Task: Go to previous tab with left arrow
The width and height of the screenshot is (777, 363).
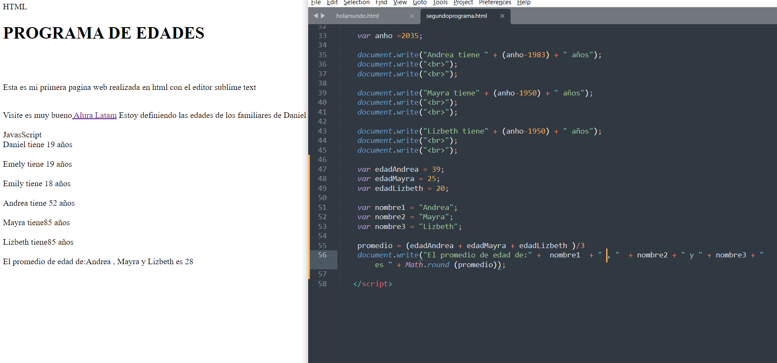Action: coord(315,16)
